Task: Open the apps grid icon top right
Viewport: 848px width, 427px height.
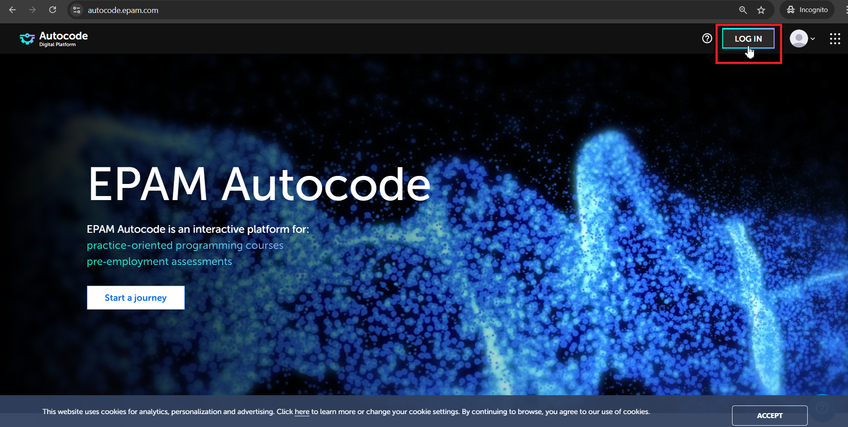Action: tap(835, 38)
